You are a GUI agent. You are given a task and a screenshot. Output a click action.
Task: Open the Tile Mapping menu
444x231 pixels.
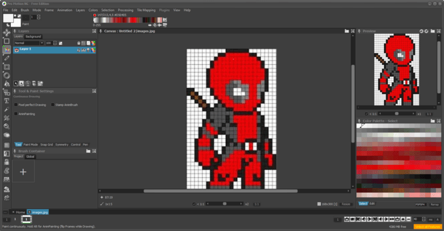tap(146, 10)
